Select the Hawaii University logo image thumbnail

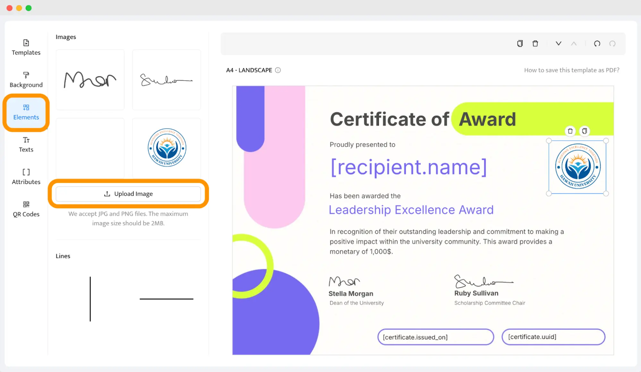[x=166, y=148]
